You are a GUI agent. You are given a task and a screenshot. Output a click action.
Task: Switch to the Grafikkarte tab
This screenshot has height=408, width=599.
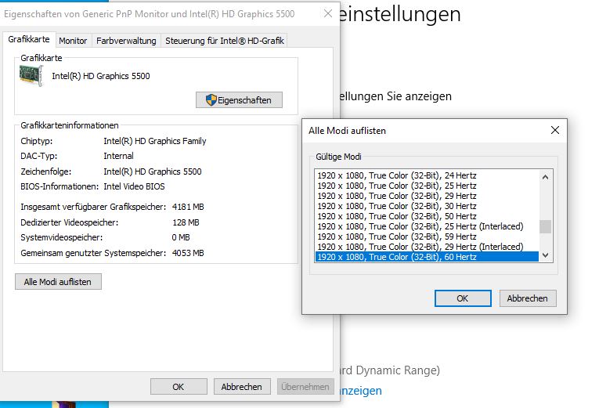point(29,39)
